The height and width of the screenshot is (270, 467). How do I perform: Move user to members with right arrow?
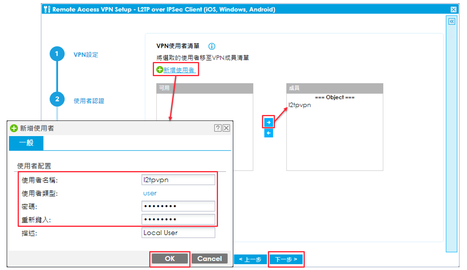coord(269,122)
